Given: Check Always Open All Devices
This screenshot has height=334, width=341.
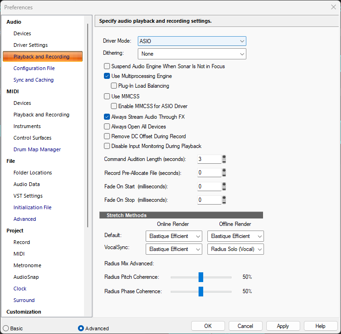Looking at the screenshot, I should click(x=107, y=126).
